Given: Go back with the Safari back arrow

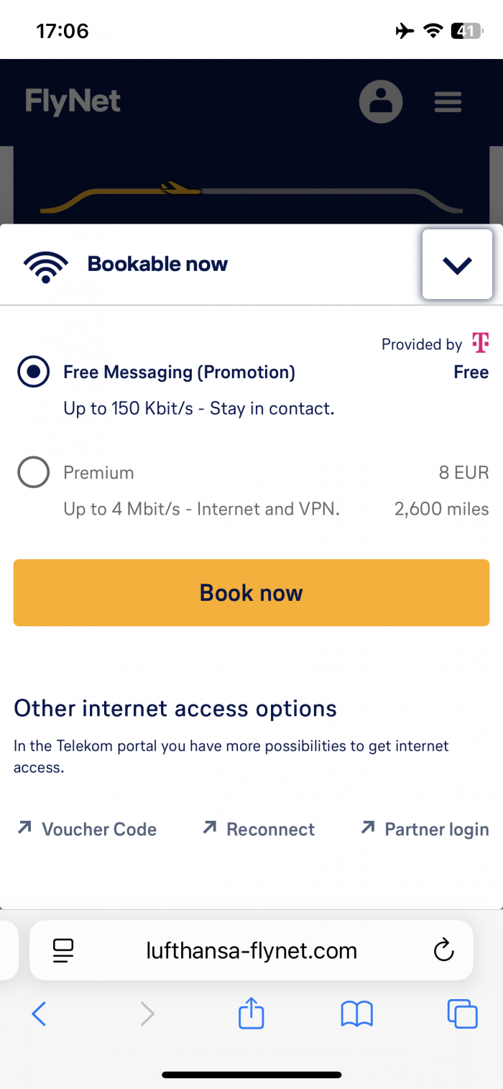Looking at the screenshot, I should (x=39, y=1014).
